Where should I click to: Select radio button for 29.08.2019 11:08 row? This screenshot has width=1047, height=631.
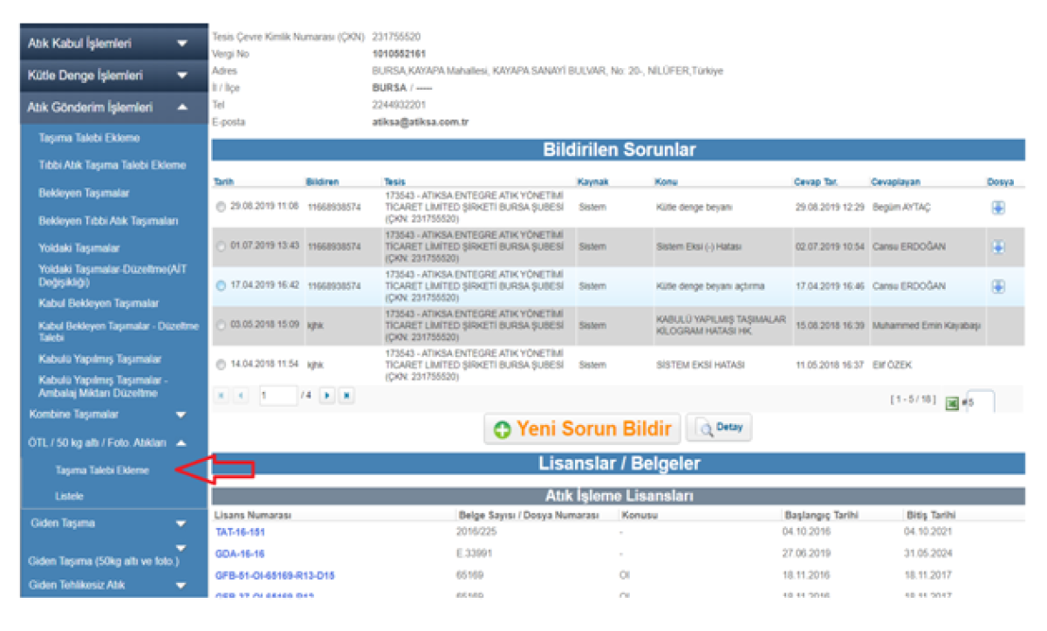coord(221,208)
